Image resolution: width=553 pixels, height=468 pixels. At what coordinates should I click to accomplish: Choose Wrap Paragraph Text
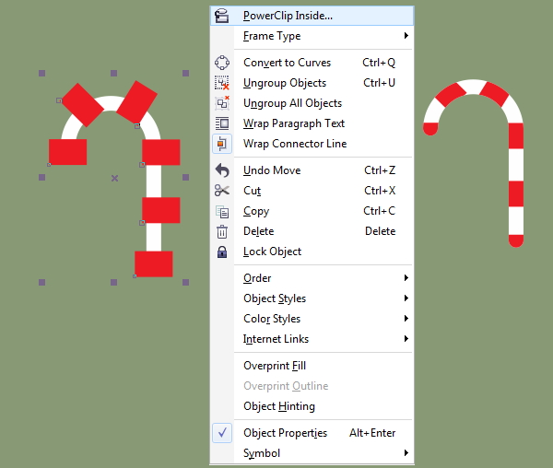312,123
